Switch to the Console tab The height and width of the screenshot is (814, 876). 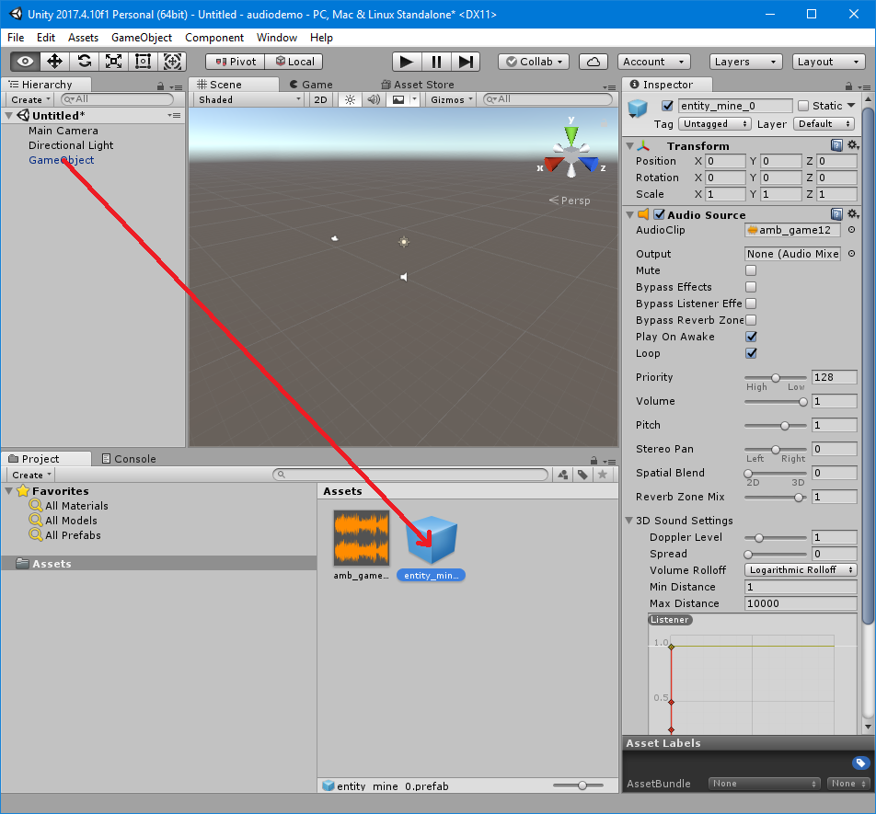129,459
